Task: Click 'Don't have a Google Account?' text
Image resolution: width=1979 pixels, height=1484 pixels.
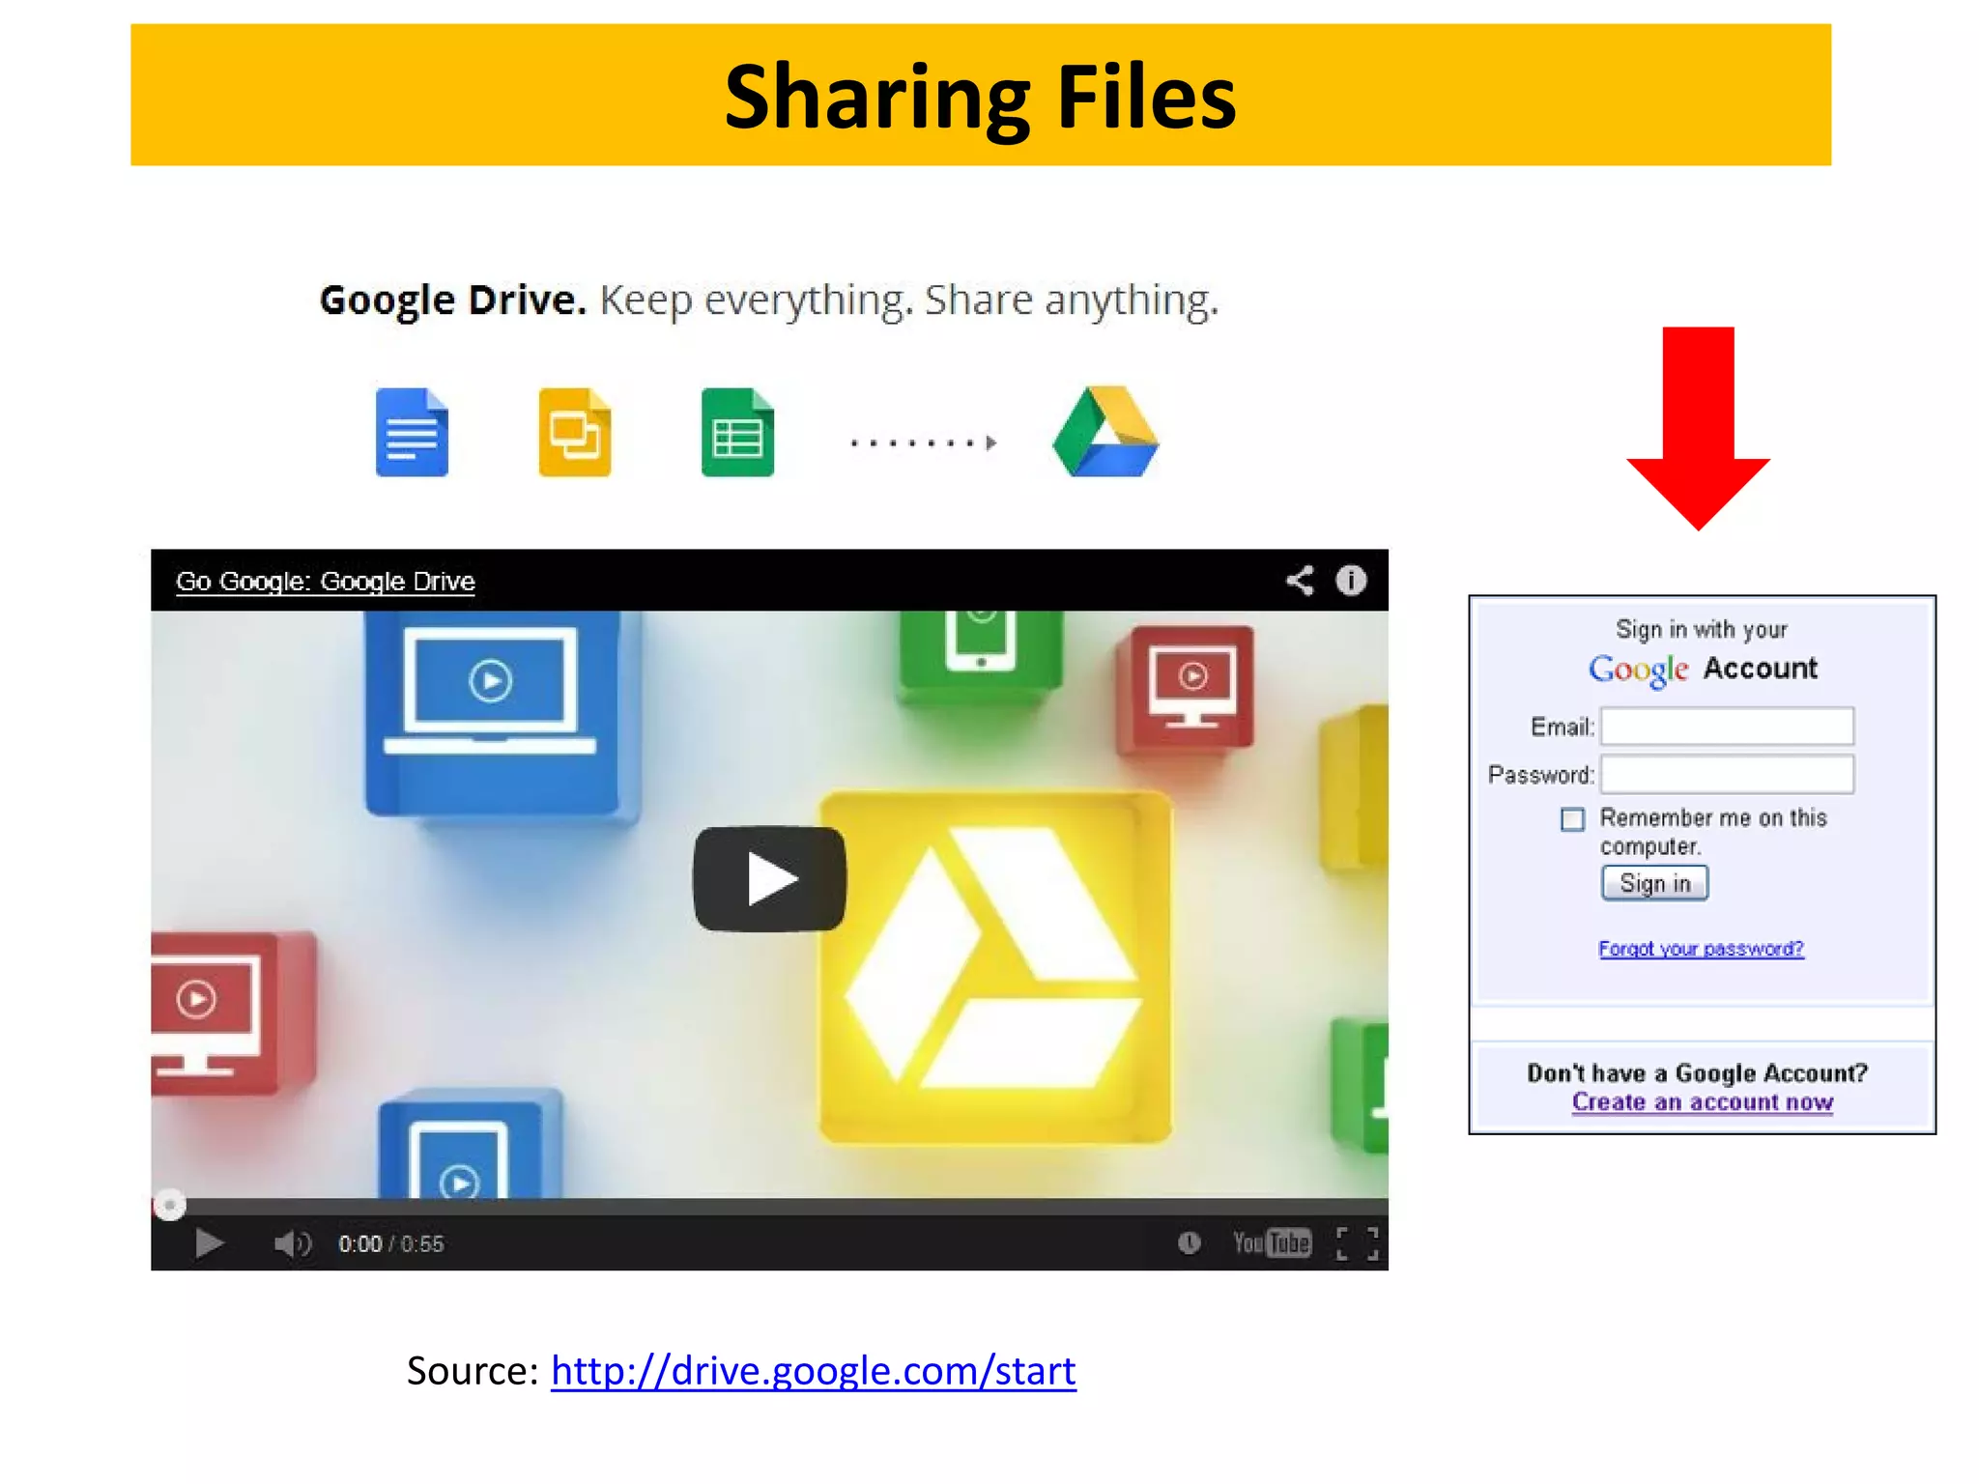Action: pyautogui.click(x=1698, y=1072)
